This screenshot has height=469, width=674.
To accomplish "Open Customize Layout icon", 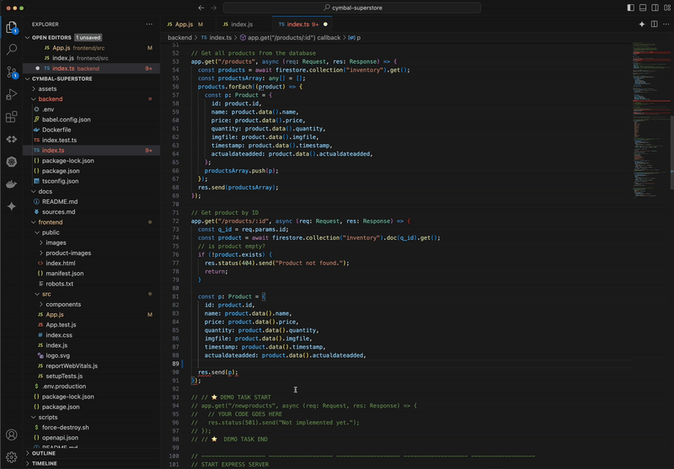I will click(667, 8).
